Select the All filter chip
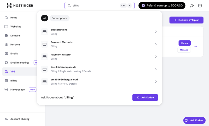Image resolution: width=209 pixels, height=126 pixels. pos(44,18)
